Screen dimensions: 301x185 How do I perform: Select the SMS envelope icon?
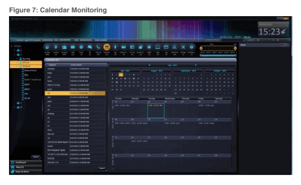tap(73, 47)
